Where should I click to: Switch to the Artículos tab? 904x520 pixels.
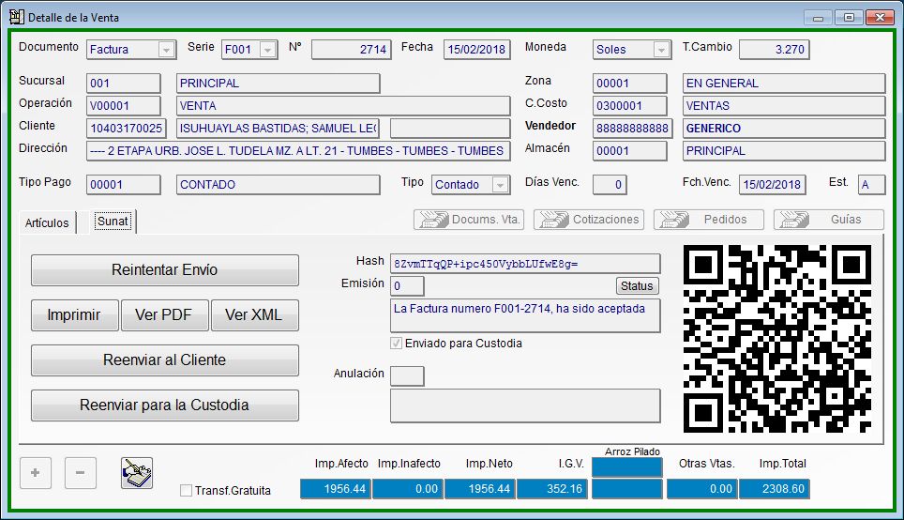(x=47, y=222)
